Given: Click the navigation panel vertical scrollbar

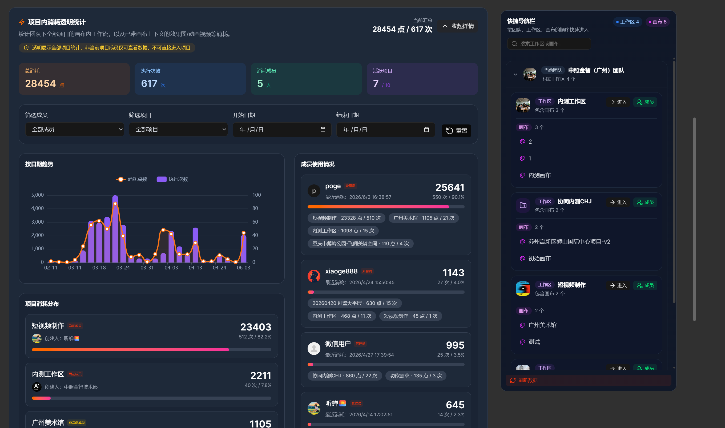Looking at the screenshot, I should tap(674, 182).
